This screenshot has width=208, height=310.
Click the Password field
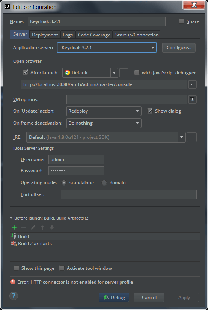[x=76, y=171]
